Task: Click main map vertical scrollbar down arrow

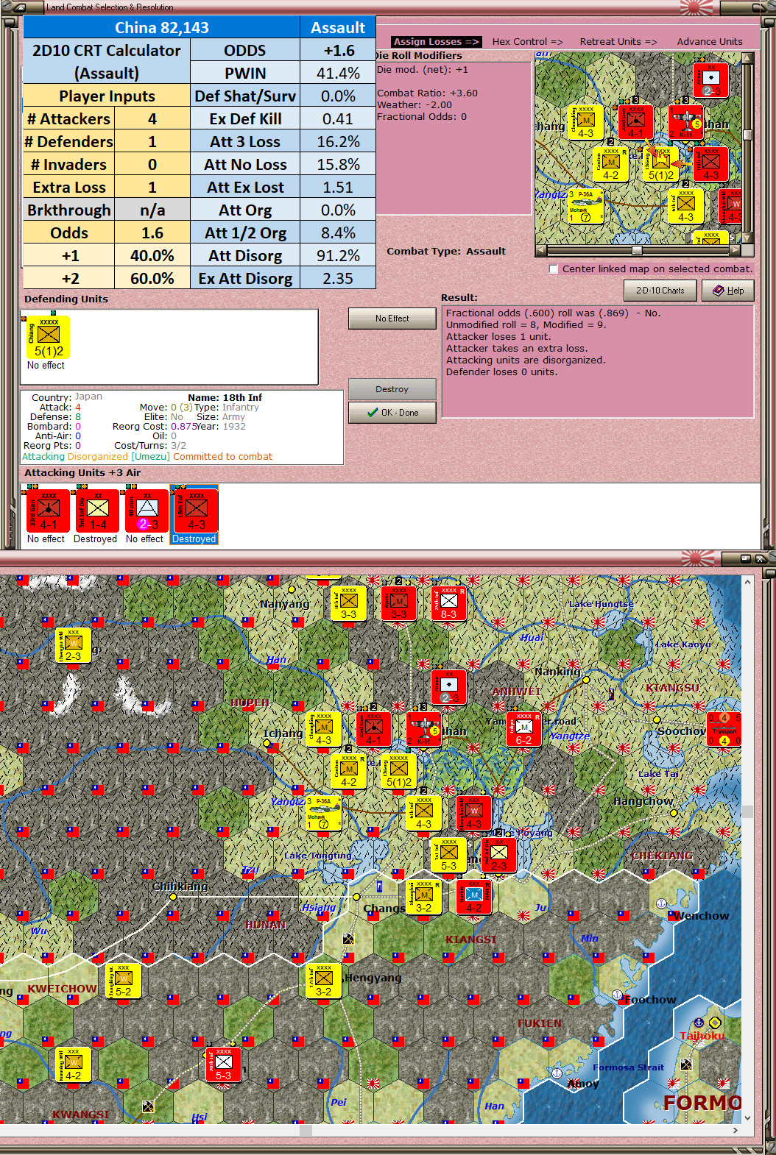Action: tap(748, 1118)
